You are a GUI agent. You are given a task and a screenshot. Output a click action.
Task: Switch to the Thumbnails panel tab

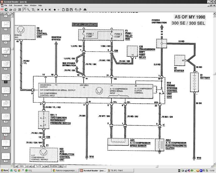point(5,14)
